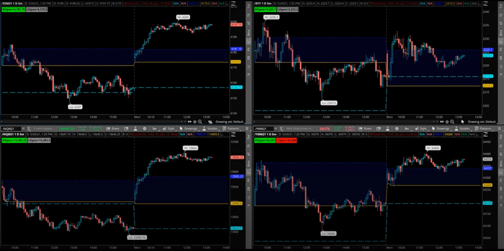Toggle the PS side tab on /ES chart
504x251 pixels.
(249, 49)
